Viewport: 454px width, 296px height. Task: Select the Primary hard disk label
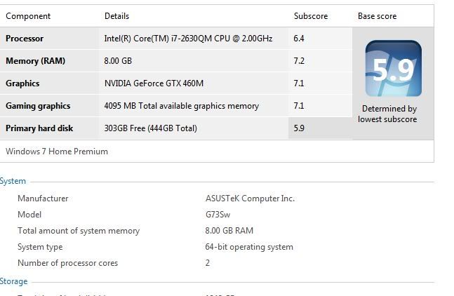point(39,128)
